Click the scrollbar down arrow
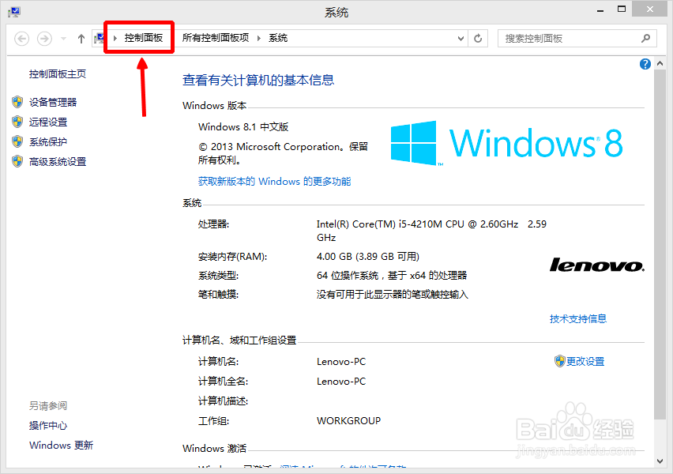 tap(660, 461)
